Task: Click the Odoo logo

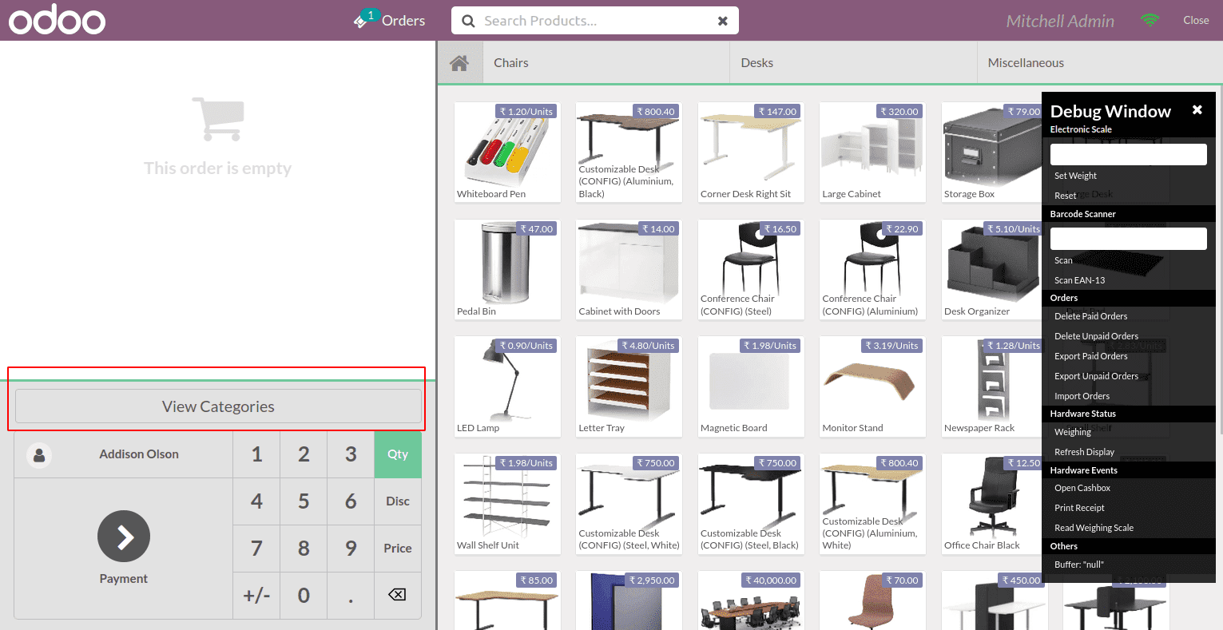Action: tap(57, 21)
